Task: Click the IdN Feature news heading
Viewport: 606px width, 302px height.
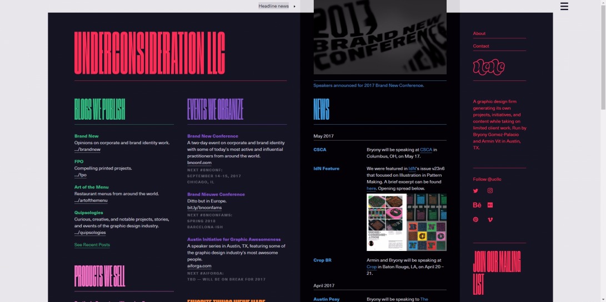Action: pyautogui.click(x=326, y=168)
